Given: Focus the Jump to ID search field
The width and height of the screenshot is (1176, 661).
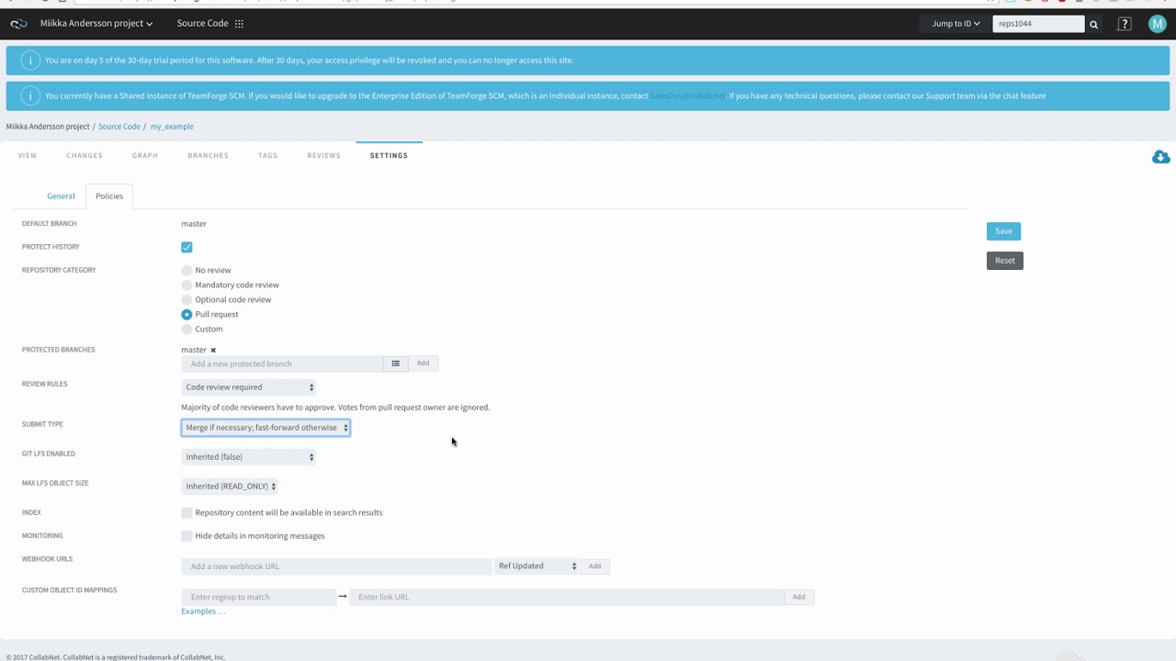Looking at the screenshot, I should coord(1038,24).
